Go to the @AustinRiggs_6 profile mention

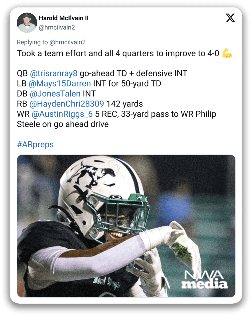pyautogui.click(x=61, y=114)
